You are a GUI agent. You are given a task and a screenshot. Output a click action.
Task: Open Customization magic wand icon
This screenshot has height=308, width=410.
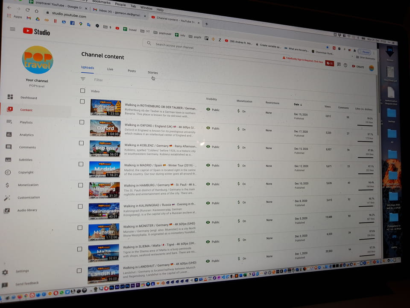pos(7,198)
